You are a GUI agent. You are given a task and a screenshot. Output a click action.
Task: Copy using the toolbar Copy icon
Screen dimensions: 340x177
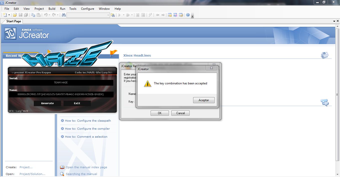[33, 15]
